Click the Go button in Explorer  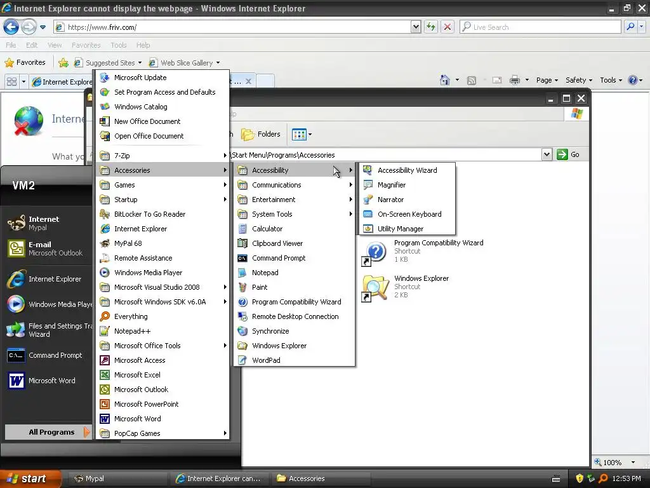[x=568, y=154]
